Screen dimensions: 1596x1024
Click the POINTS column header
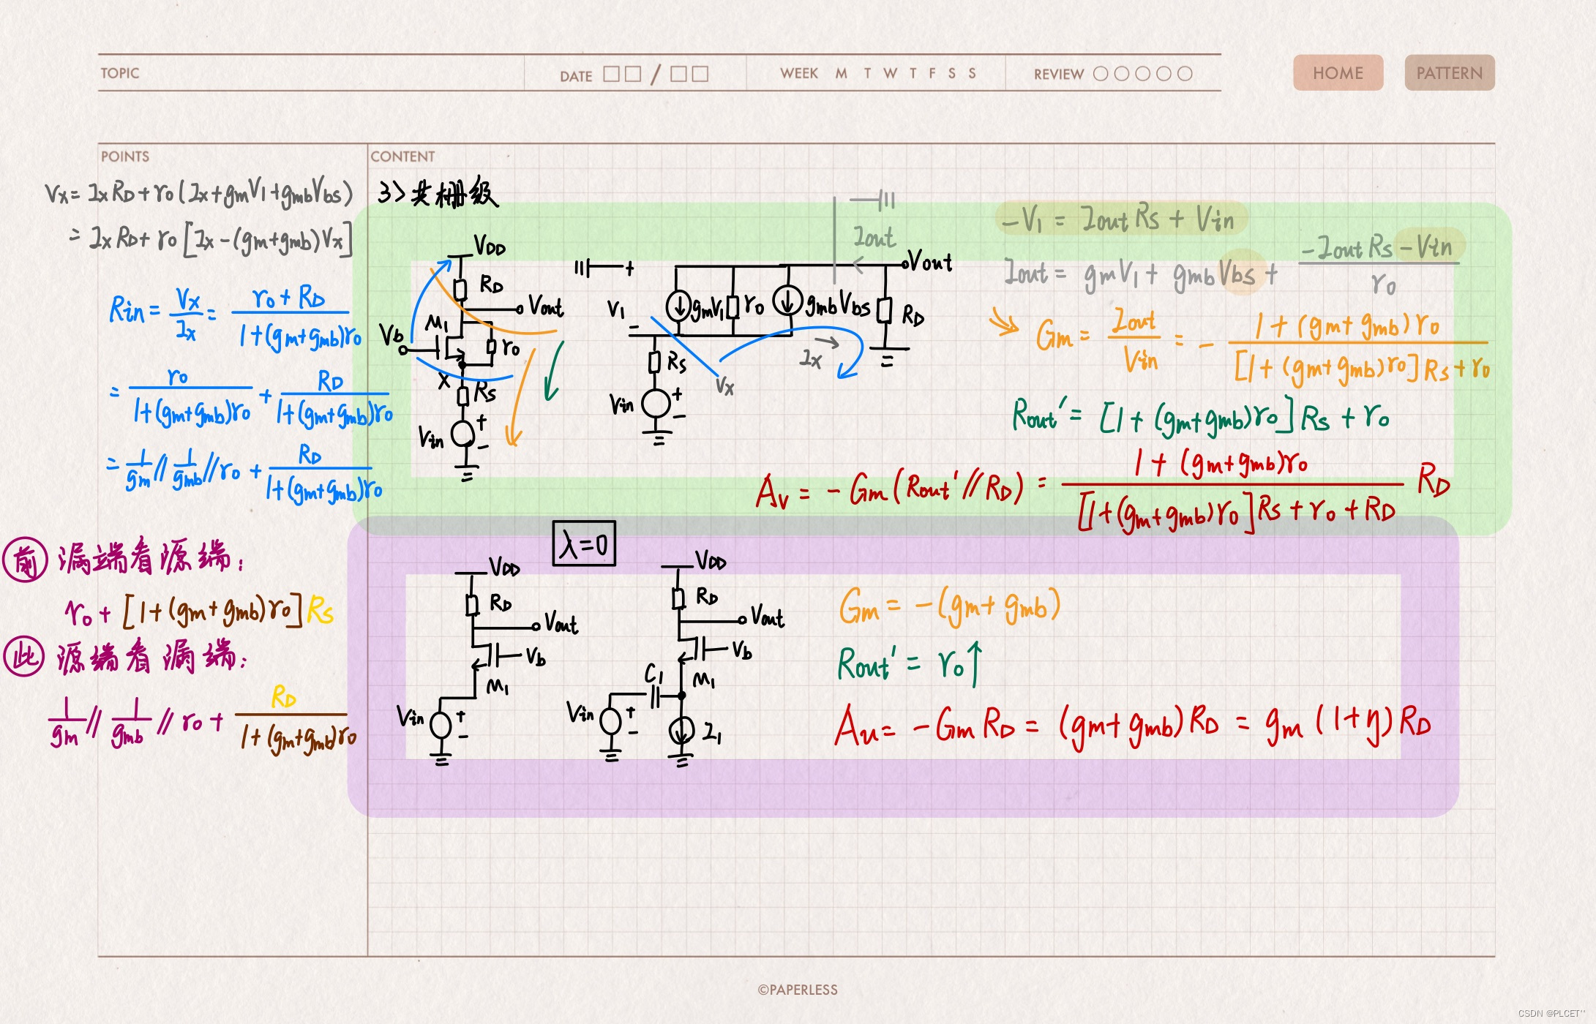125,157
